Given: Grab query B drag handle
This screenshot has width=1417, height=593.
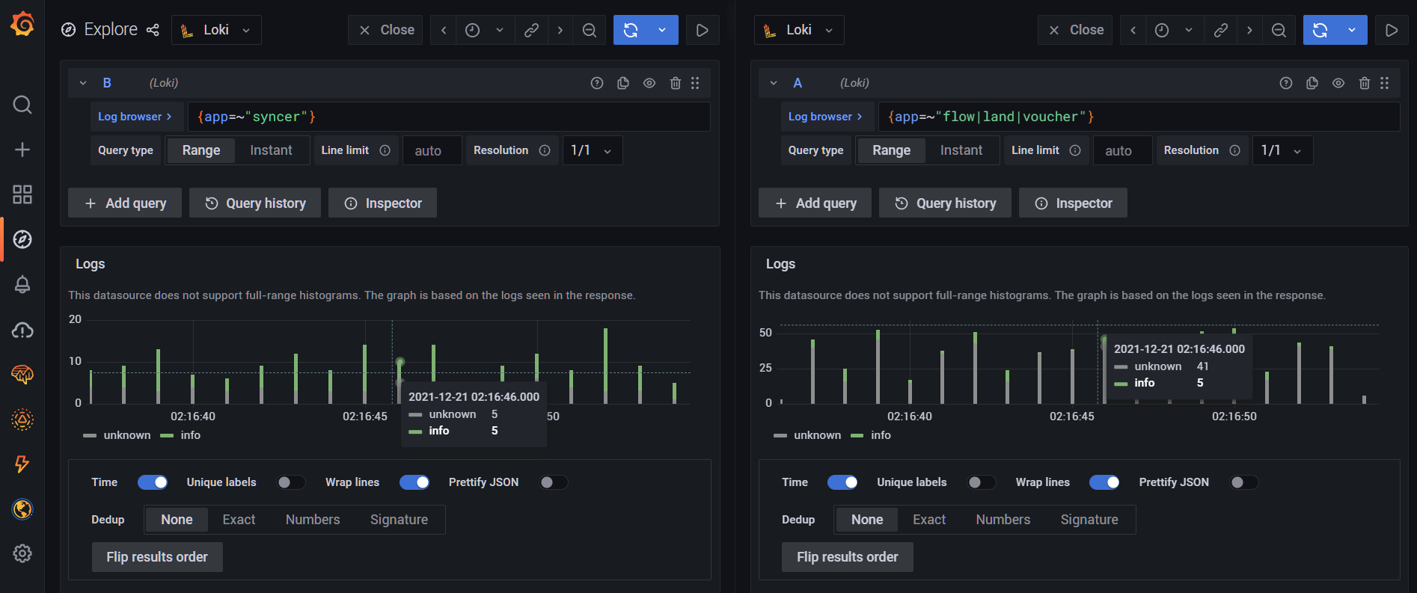Looking at the screenshot, I should click(695, 83).
